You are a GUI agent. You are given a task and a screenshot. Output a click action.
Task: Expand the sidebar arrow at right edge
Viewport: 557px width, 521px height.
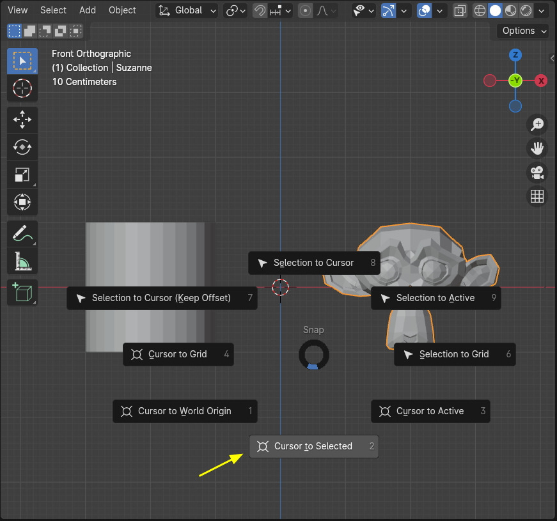(x=553, y=58)
